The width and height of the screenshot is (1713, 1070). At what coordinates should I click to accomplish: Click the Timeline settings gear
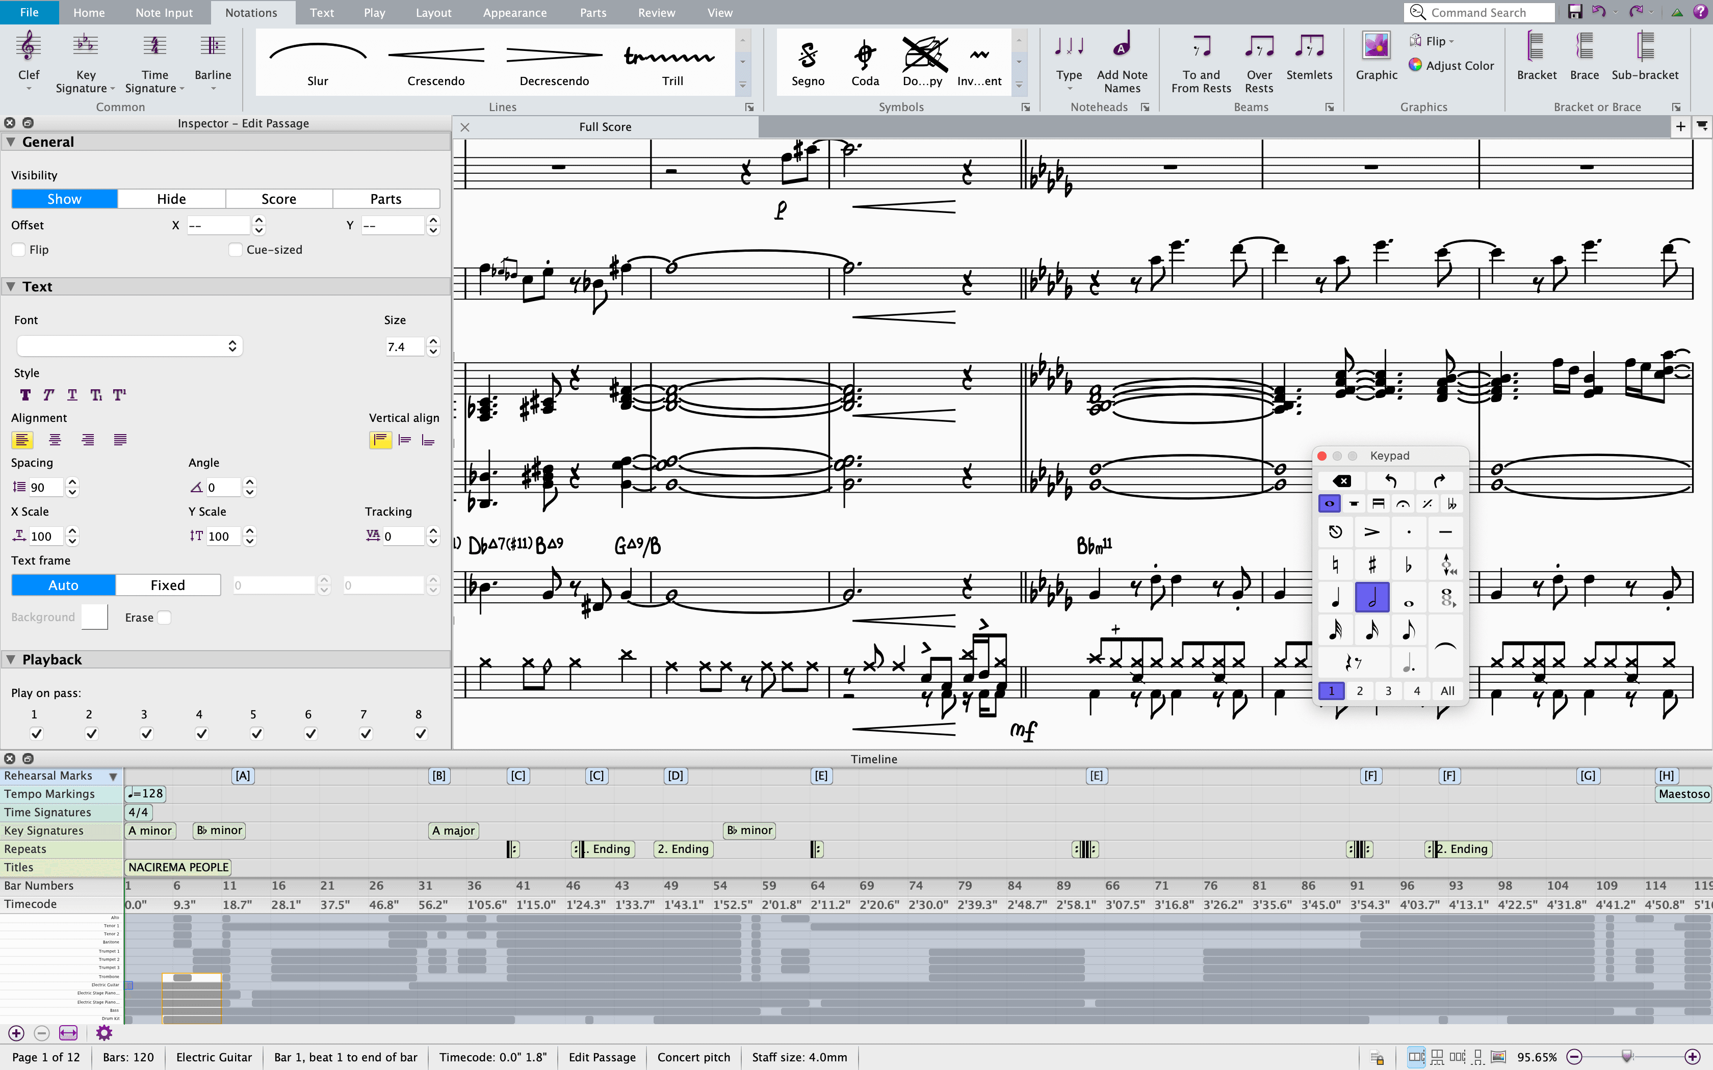pos(104,1033)
